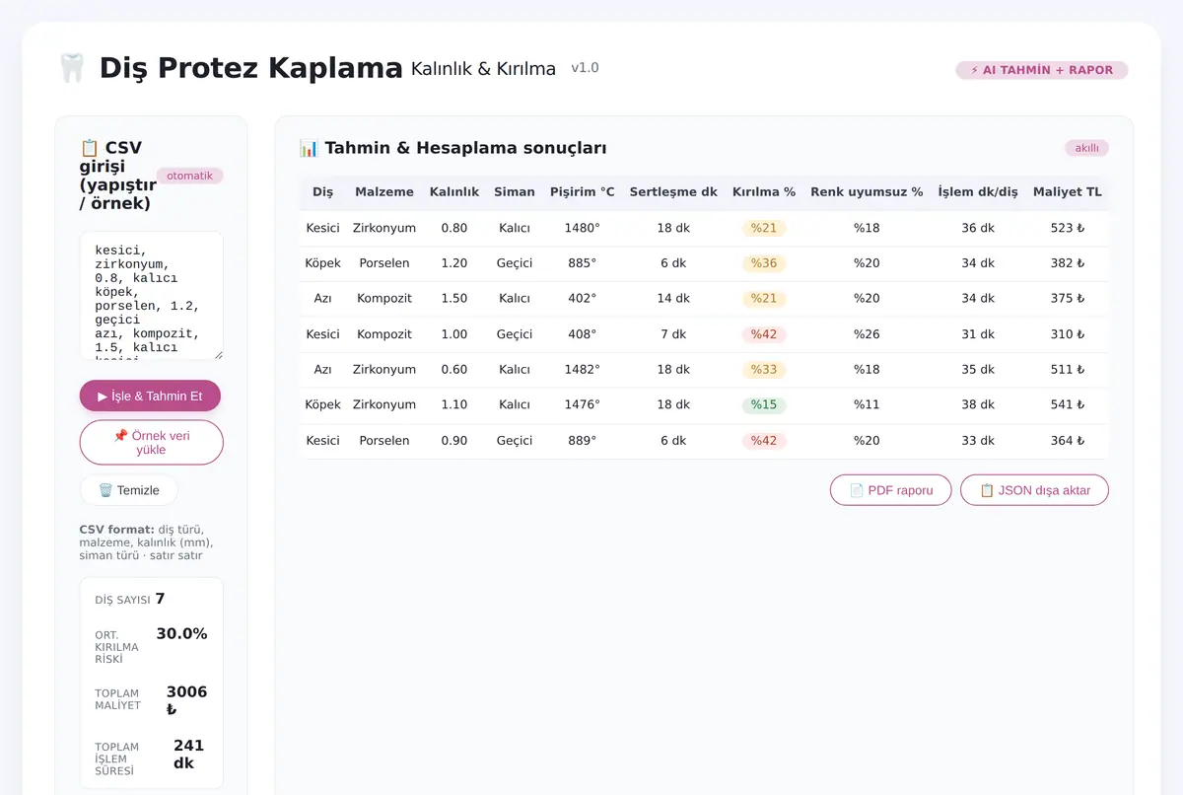1183x795 pixels.
Task: Load sample data with Örnek veri yükle
Action: [x=152, y=443]
